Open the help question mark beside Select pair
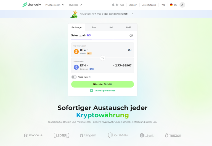 click(x=131, y=35)
